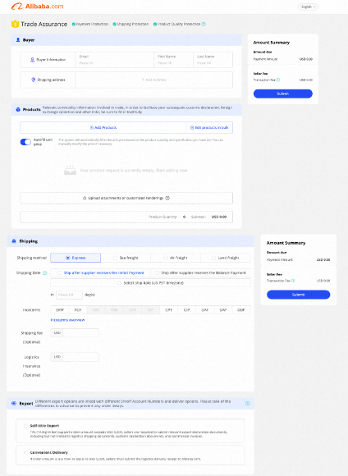Click the Product Quality Protection help icon
This screenshot has width=348, height=476.
(x=204, y=24)
